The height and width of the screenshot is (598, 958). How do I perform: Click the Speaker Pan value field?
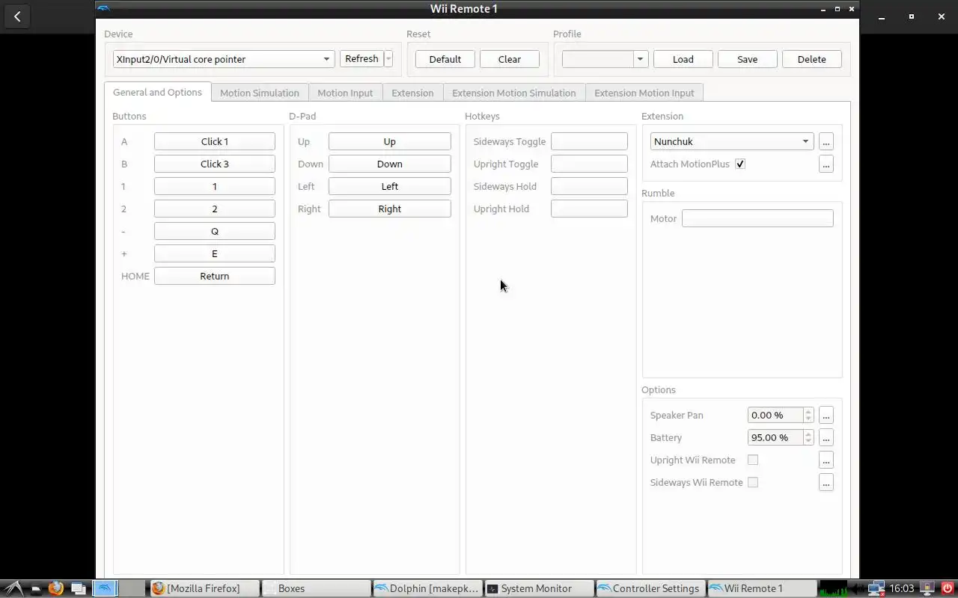click(775, 415)
